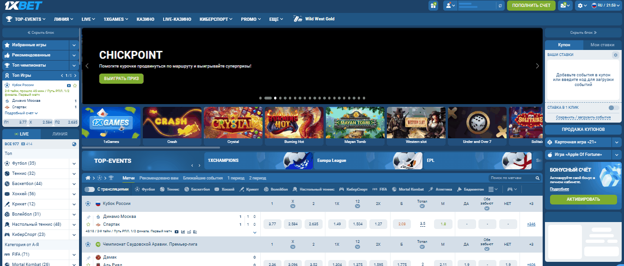Image resolution: width=624 pixels, height=266 pixels.
Task: Open the gift bonuses icon in header
Action: click(x=433, y=6)
